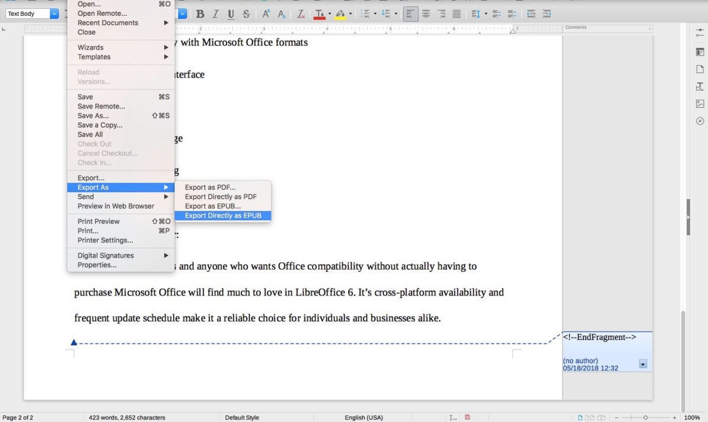Toggle Underline formatting
Screen dimensions: 708x422
coord(231,14)
